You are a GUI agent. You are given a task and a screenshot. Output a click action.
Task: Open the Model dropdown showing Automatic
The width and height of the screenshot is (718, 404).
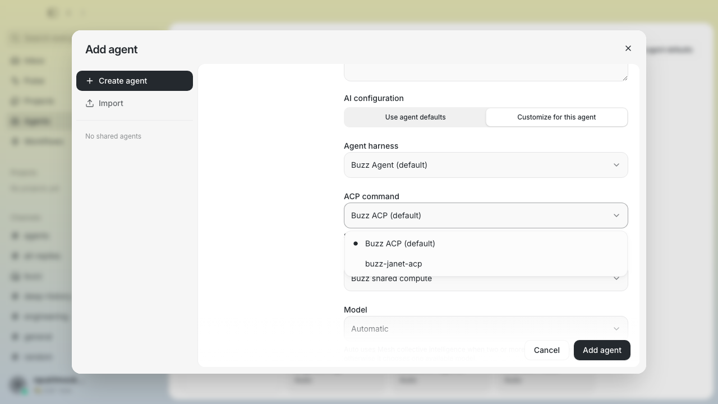click(486, 329)
